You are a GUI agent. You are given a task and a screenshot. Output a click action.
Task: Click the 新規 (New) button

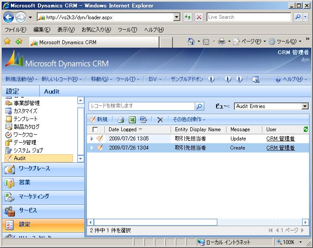click(98, 119)
